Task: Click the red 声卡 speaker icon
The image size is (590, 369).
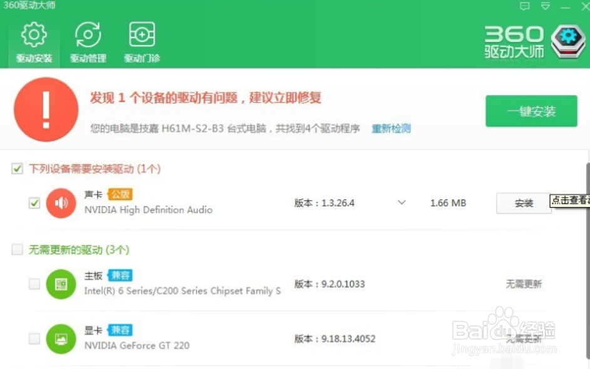Action: (x=61, y=203)
